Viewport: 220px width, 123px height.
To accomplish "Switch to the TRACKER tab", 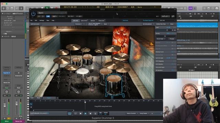I will click(x=101, y=20).
